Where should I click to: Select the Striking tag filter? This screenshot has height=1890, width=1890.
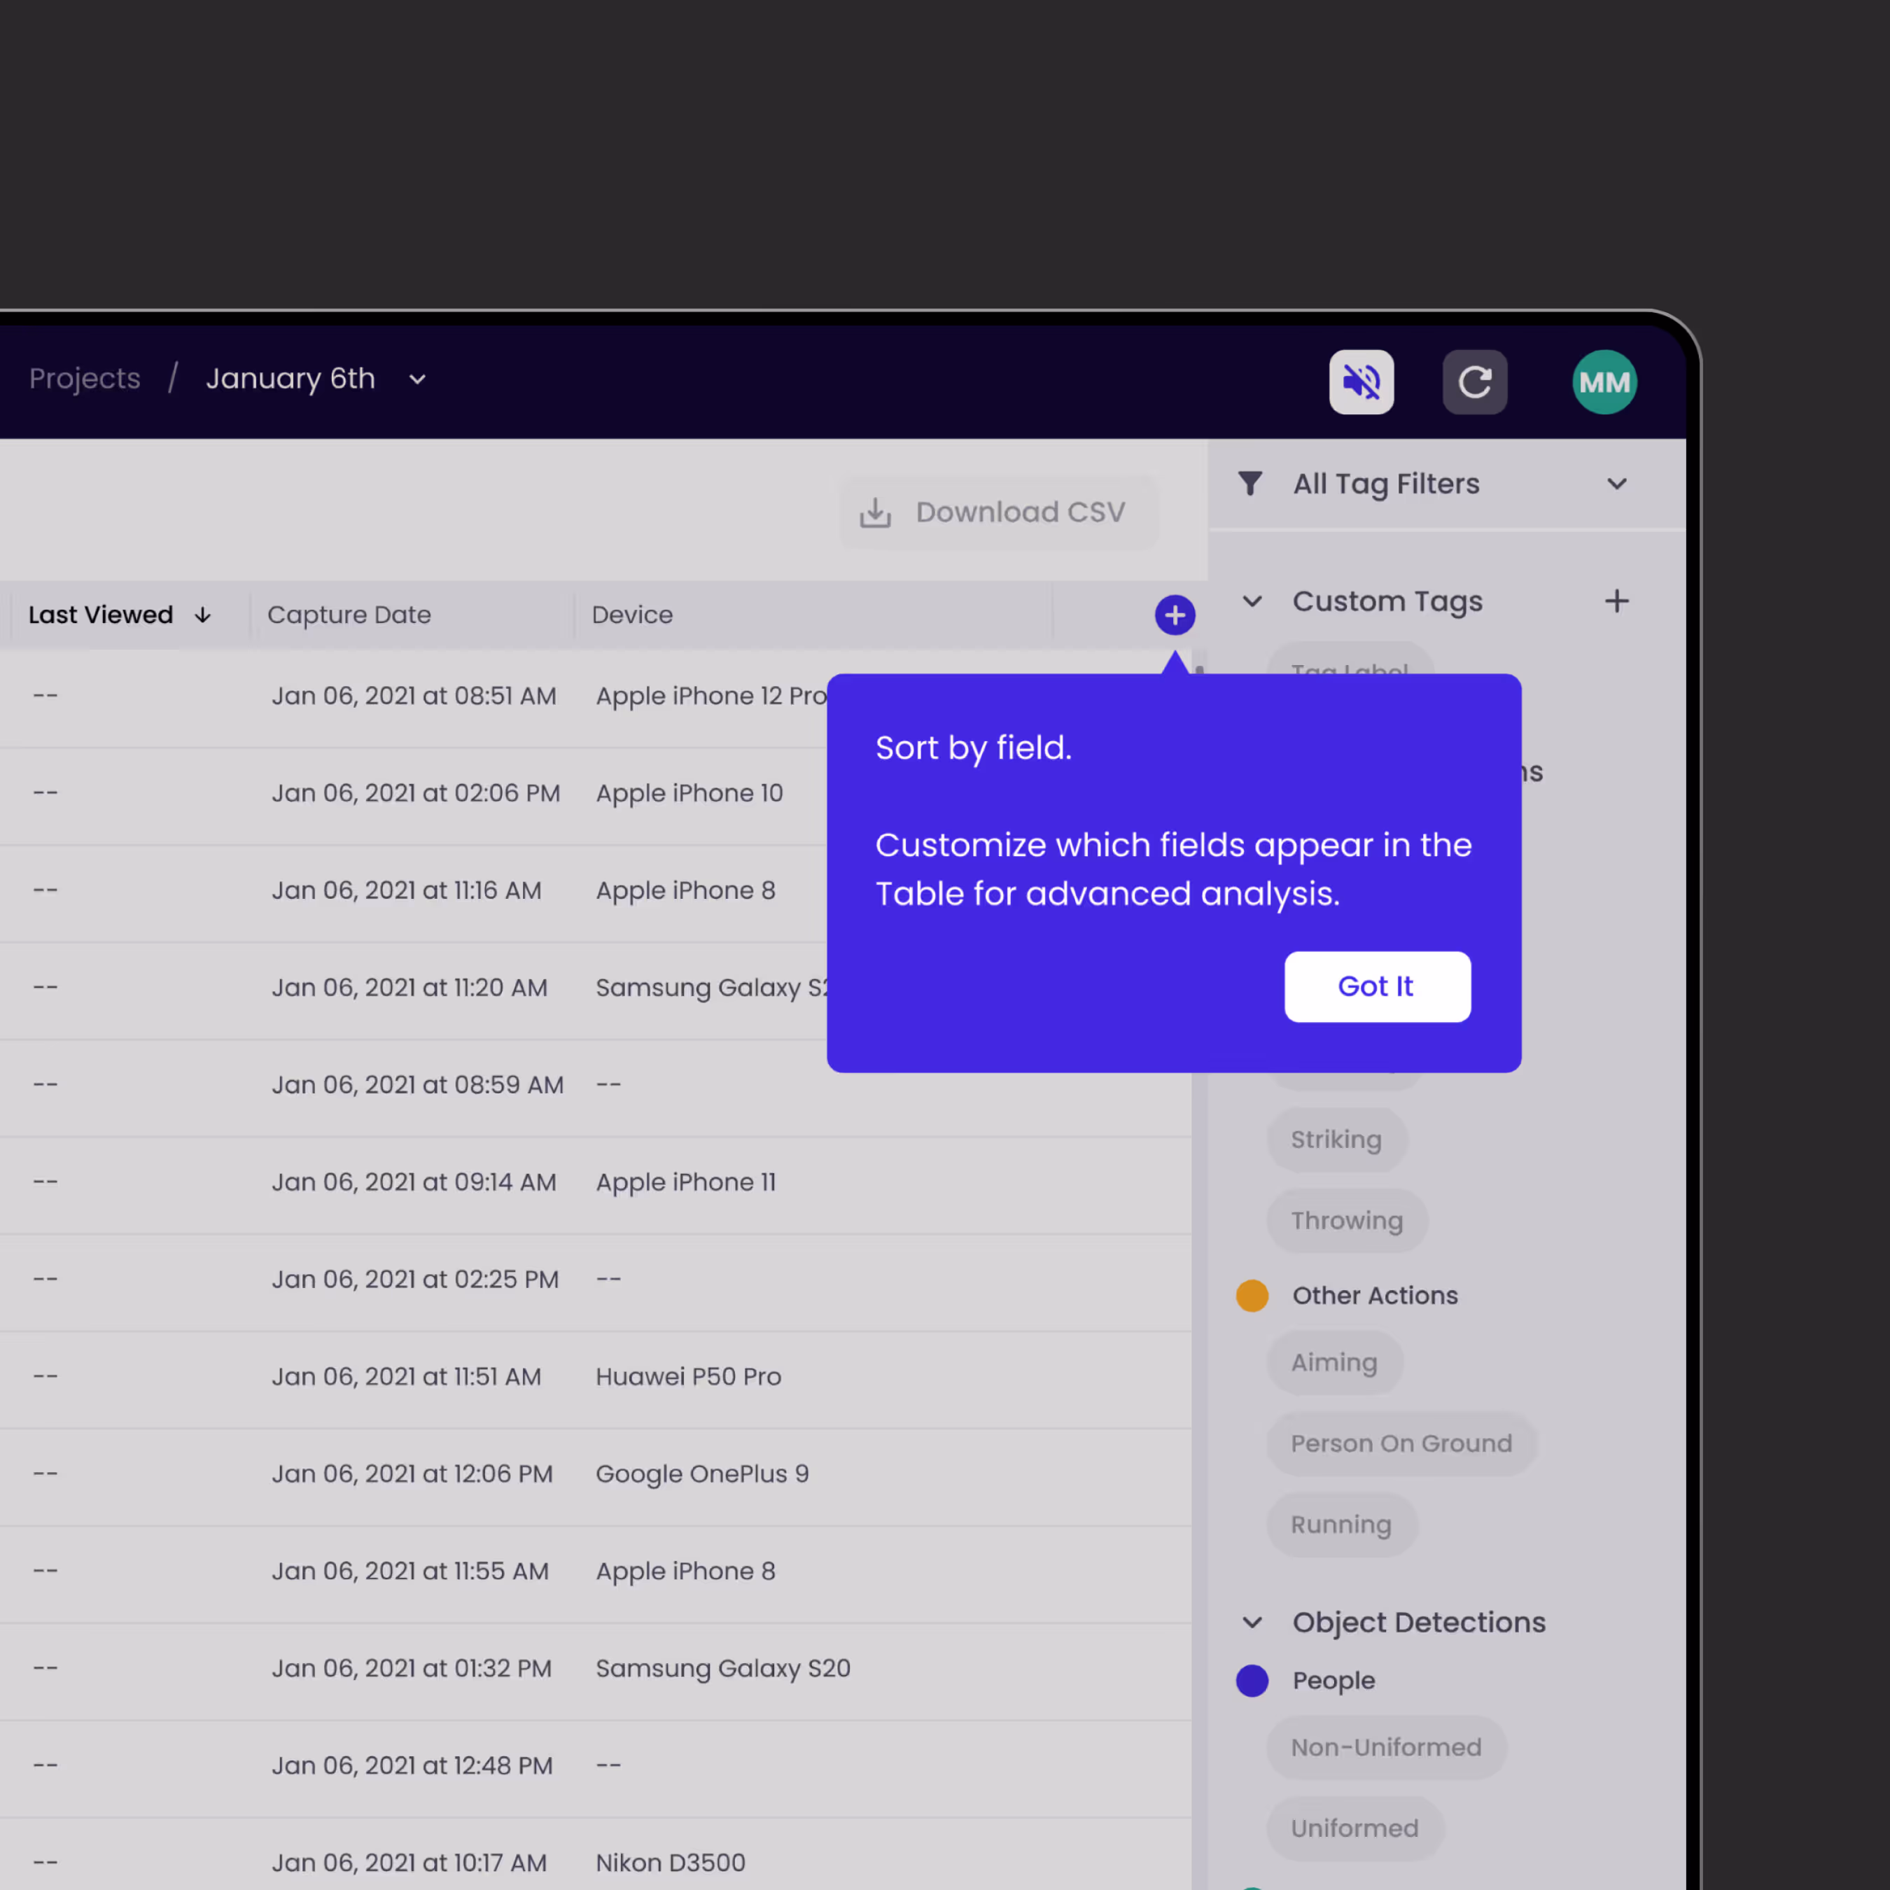coord(1336,1140)
